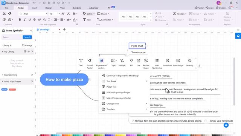The width and height of the screenshot is (241, 136).
Task: Click AI generated content icon
Action: pos(101,63)
